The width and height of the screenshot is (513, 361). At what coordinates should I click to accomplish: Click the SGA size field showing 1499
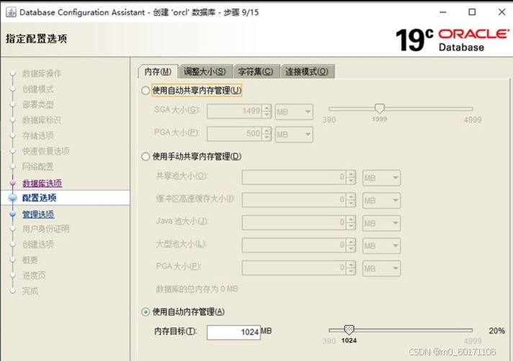coord(235,111)
